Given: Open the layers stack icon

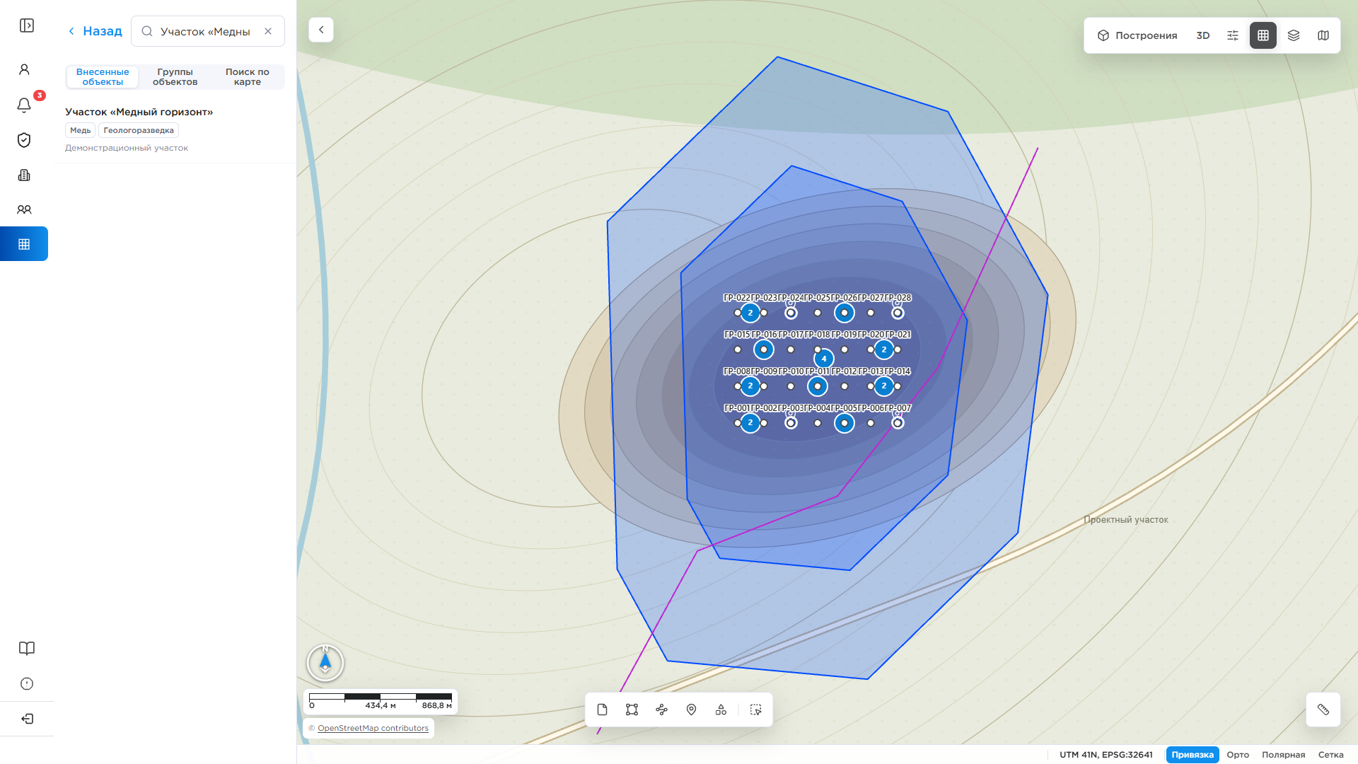Looking at the screenshot, I should click(1294, 35).
